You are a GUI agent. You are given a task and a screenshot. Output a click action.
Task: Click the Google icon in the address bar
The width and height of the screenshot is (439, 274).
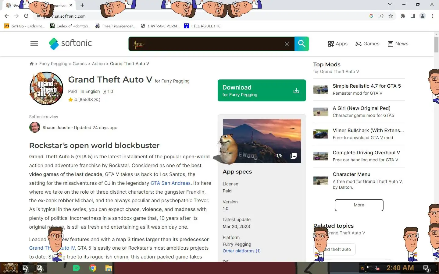[371, 16]
